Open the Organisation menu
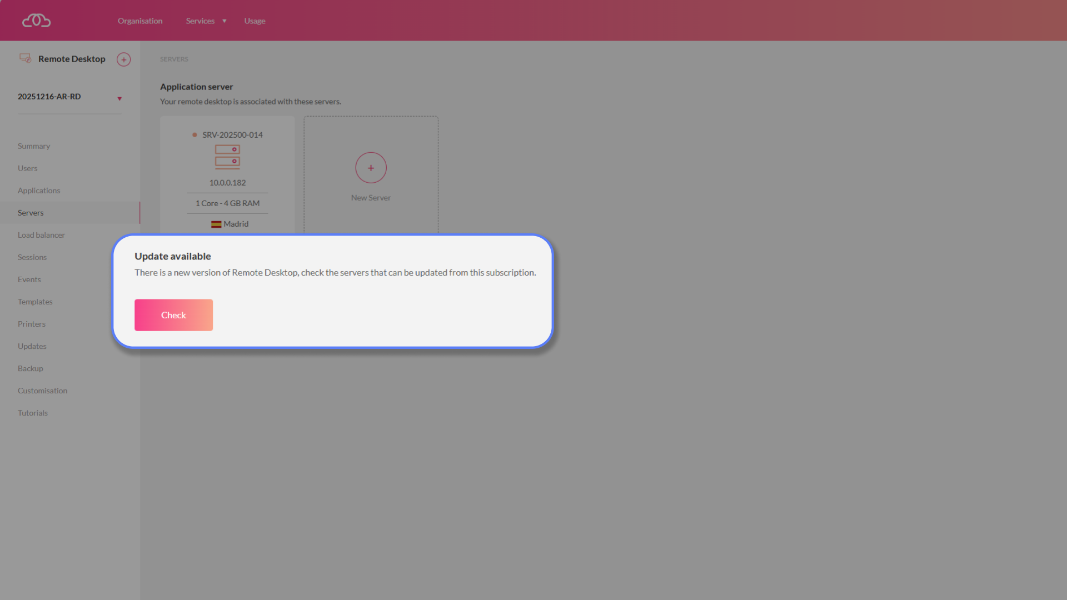Screen dimensions: 1067x600 (x=140, y=21)
